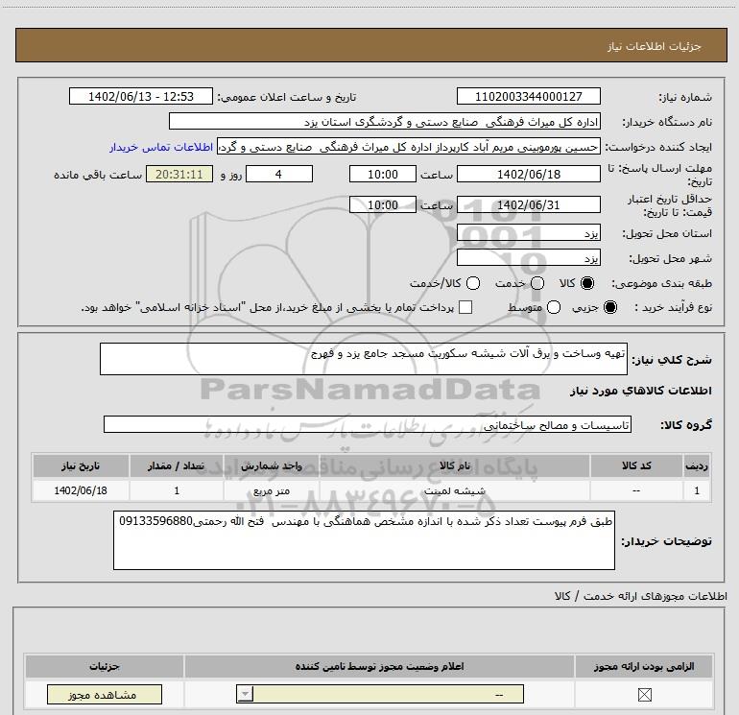Choose the متوسط purchase type radio
Image resolution: width=739 pixels, height=715 pixels.
(x=554, y=307)
